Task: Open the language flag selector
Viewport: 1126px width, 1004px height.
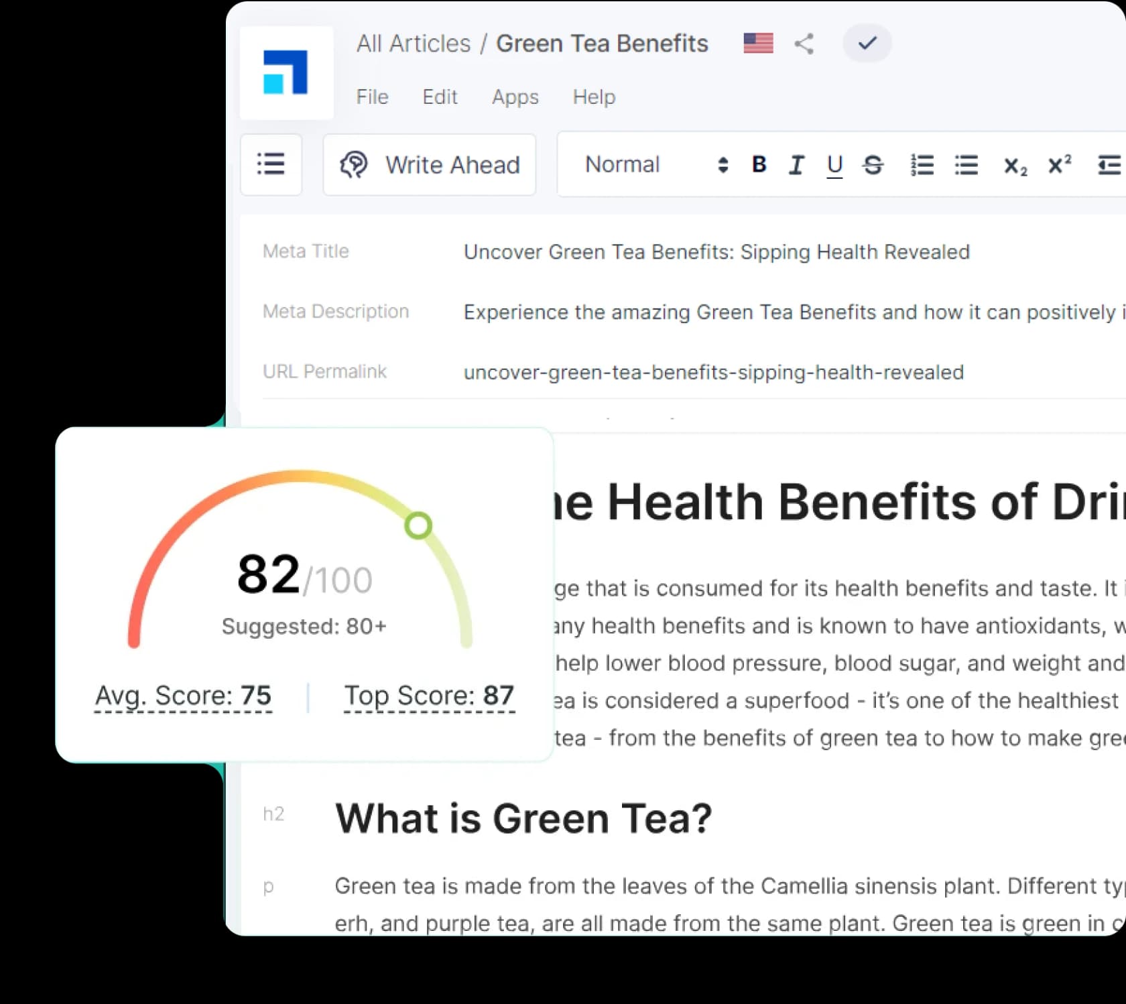Action: coord(758,44)
